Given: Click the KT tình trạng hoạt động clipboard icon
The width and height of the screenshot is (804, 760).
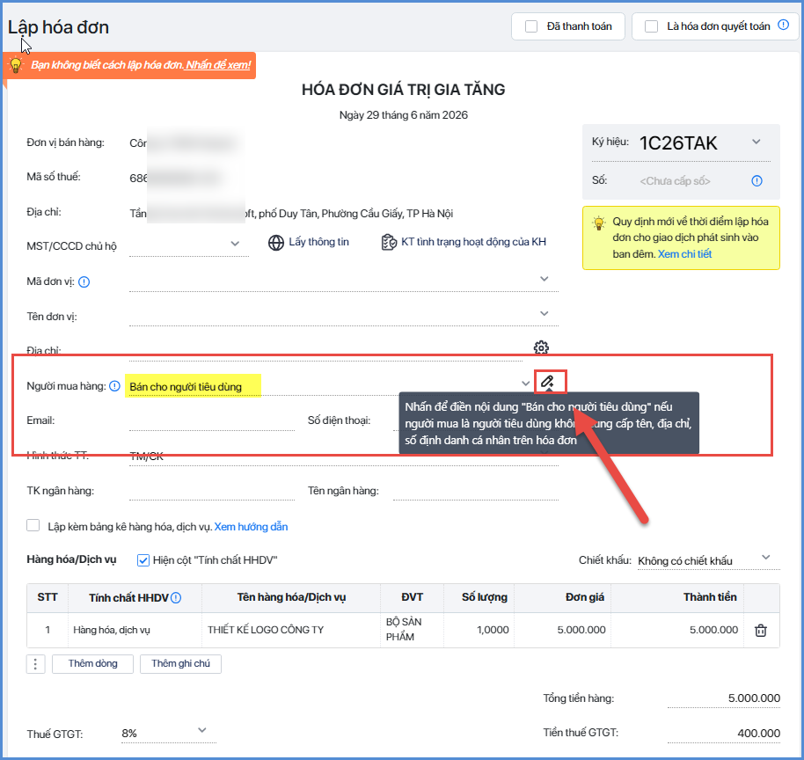Looking at the screenshot, I should 389,242.
